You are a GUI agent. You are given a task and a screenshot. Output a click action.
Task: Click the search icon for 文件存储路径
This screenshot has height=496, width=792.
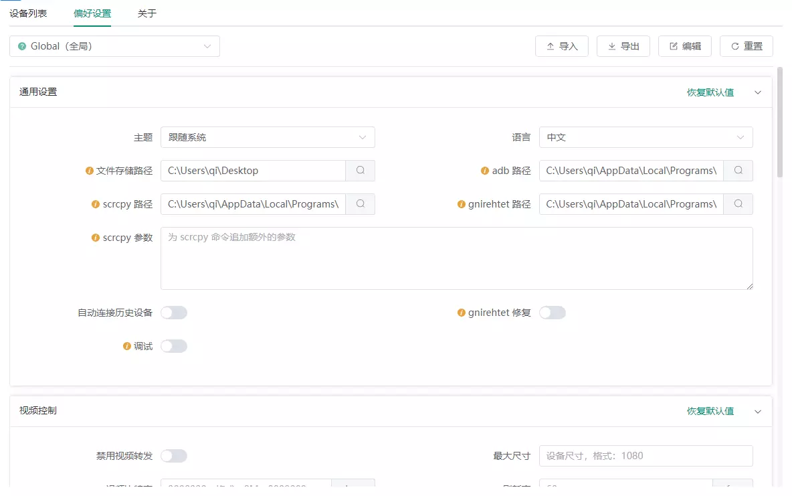pyautogui.click(x=360, y=171)
